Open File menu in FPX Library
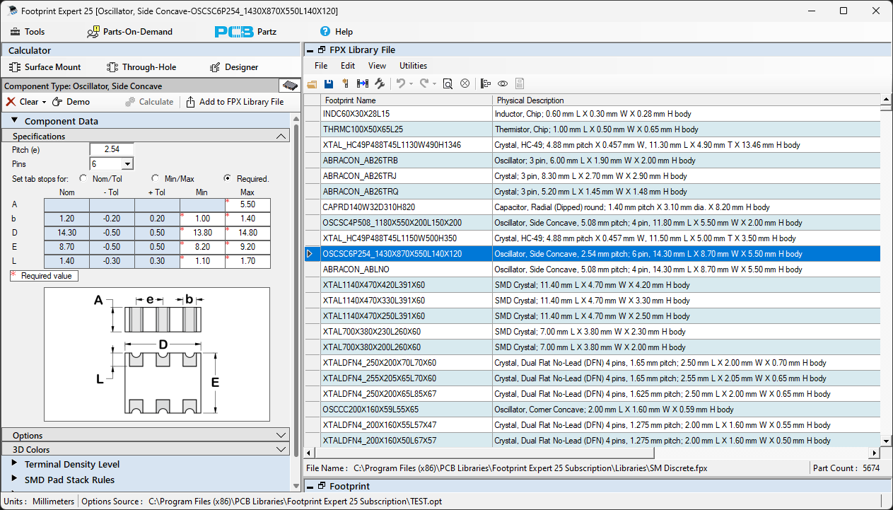 click(x=321, y=66)
